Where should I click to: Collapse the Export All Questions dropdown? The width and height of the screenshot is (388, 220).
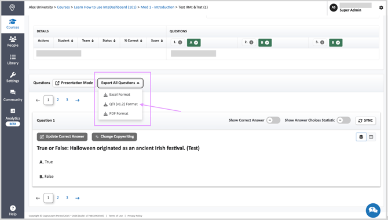(120, 83)
